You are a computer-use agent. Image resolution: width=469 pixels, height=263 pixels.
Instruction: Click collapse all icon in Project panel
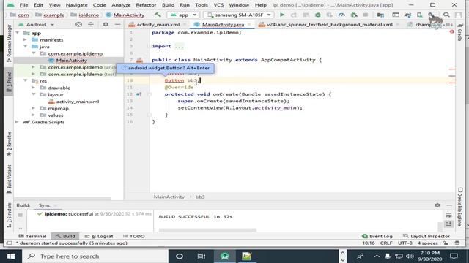point(91,24)
